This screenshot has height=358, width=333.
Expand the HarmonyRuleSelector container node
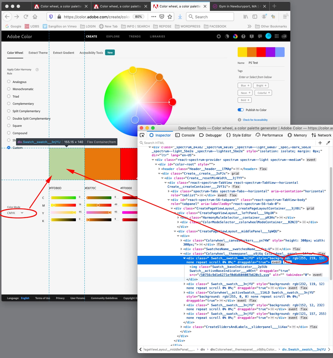[x=178, y=217]
